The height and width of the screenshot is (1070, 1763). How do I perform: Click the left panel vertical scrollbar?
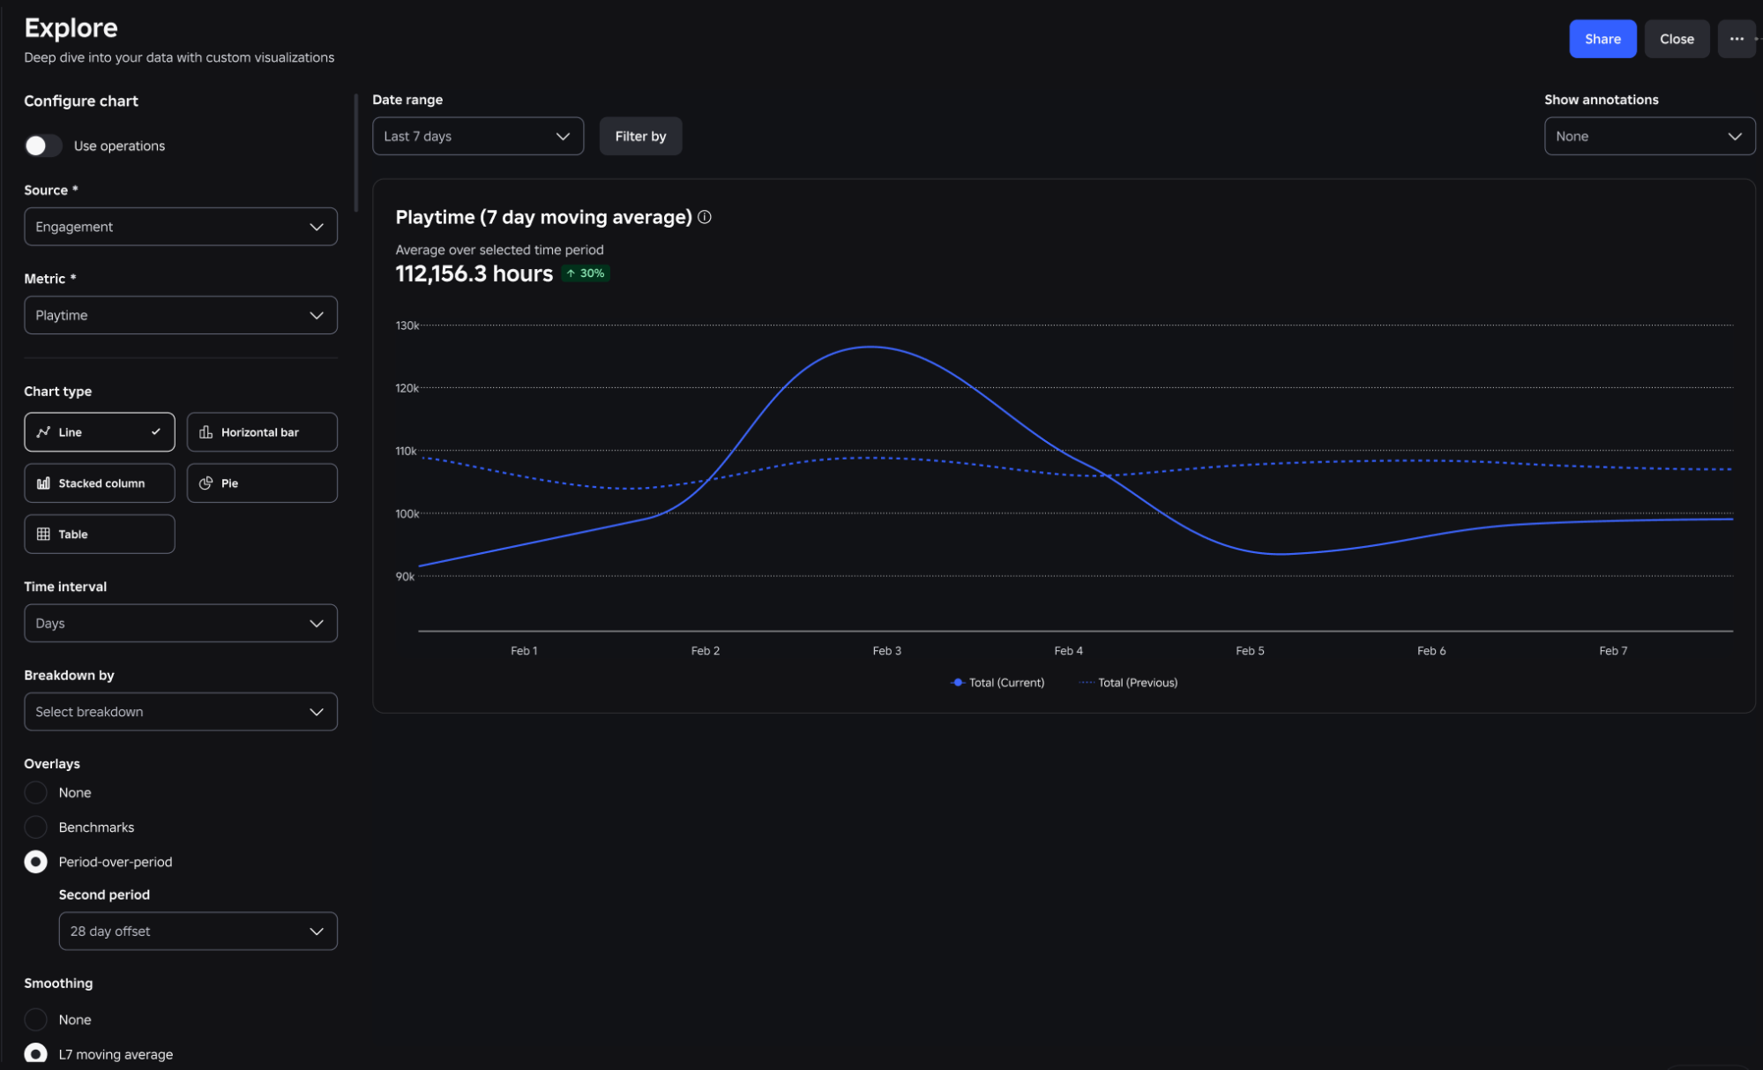click(356, 153)
